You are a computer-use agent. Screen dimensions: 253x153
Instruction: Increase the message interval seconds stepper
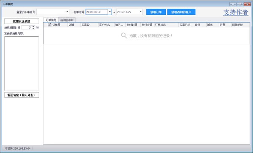click(x=33, y=27)
